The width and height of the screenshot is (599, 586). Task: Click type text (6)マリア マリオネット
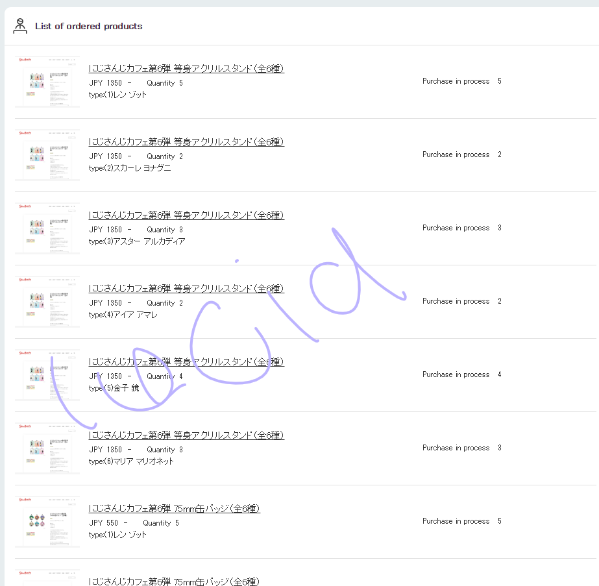point(131,461)
